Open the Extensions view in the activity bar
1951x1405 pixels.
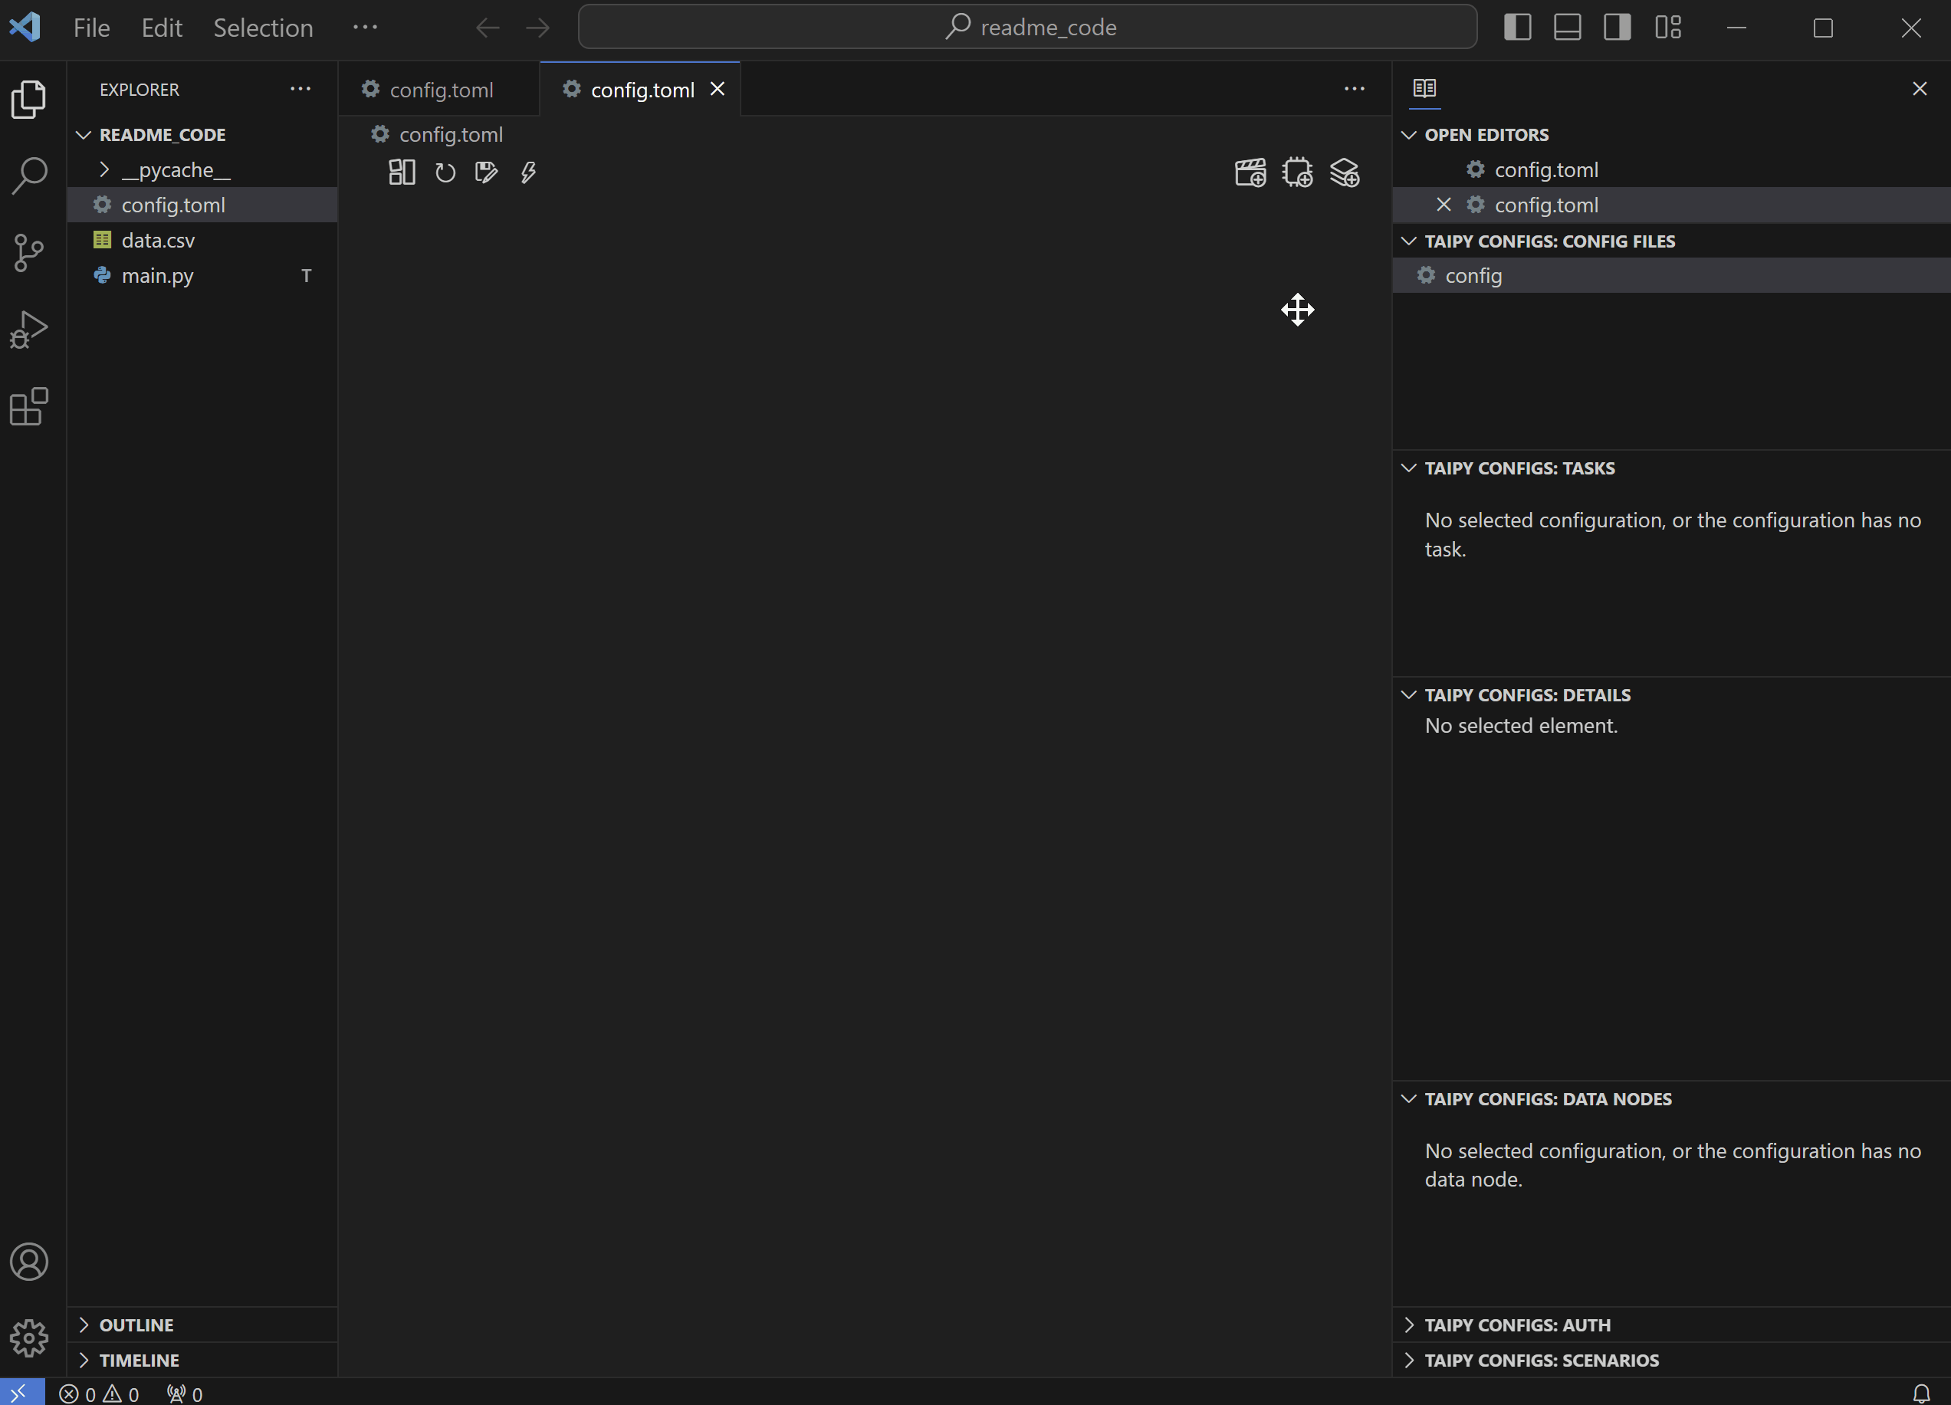click(x=29, y=407)
